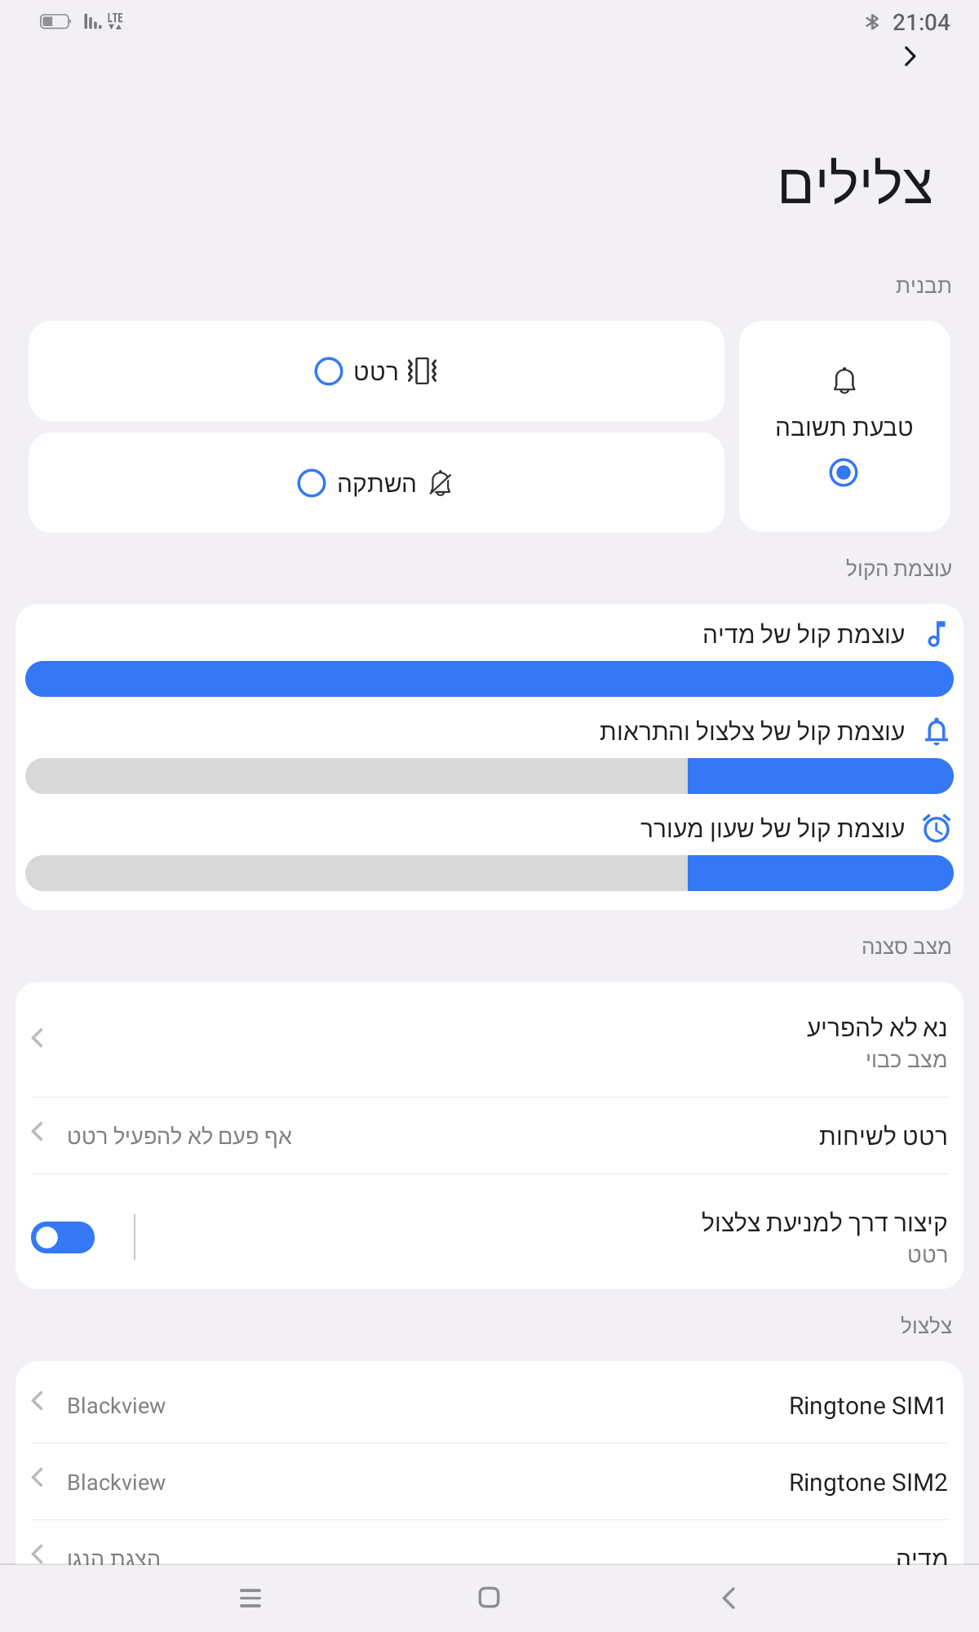979x1632 pixels.
Task: Select the vibrate (רטט) radio button
Action: 329,371
